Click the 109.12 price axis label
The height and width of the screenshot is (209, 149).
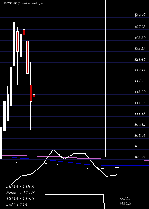coord(140,125)
